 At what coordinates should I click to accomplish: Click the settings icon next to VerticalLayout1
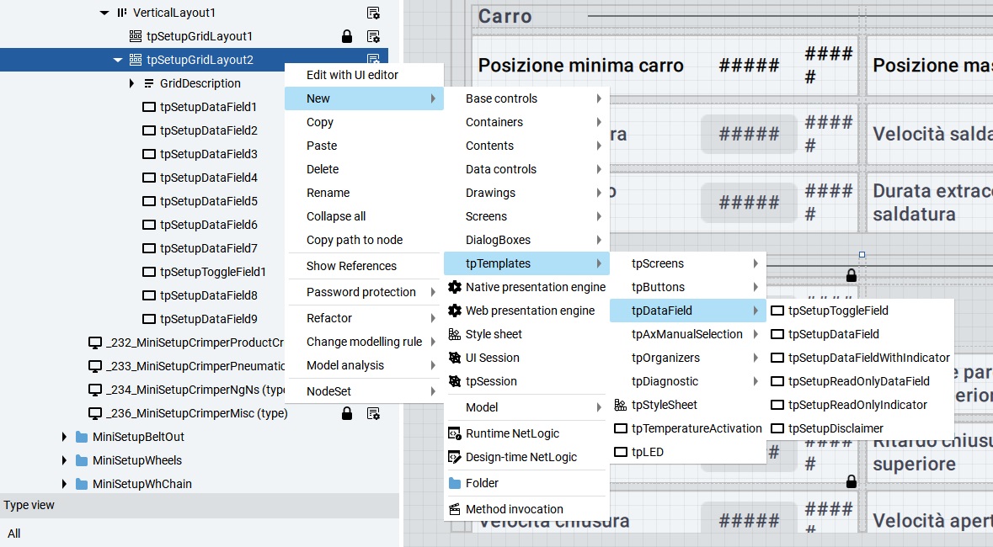point(373,13)
